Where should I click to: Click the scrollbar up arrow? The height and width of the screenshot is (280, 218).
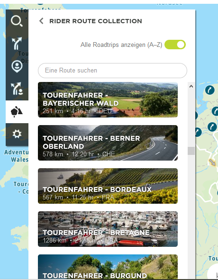click(191, 86)
